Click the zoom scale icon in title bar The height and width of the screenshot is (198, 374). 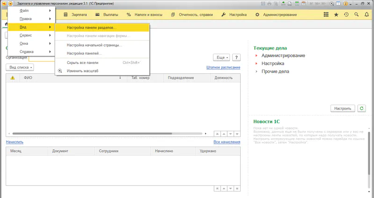tap(332, 3)
